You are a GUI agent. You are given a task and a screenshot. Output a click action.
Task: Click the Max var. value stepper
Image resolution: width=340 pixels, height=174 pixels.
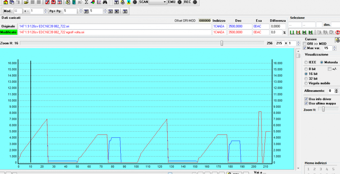pos(335,48)
